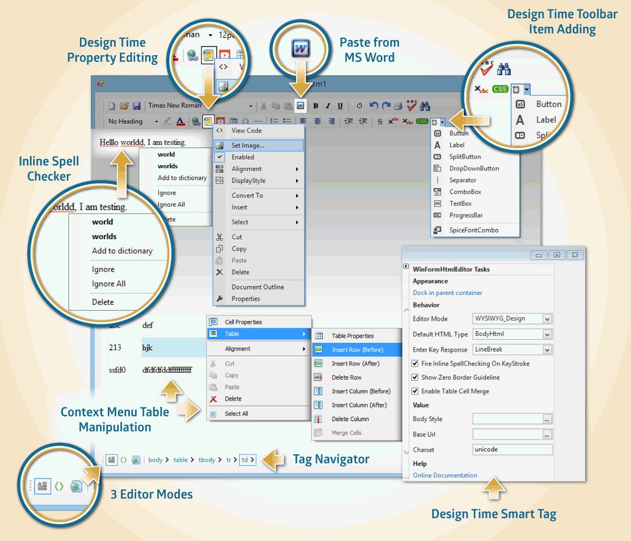
Task: Choose Properties from context menu
Action: coord(259,299)
